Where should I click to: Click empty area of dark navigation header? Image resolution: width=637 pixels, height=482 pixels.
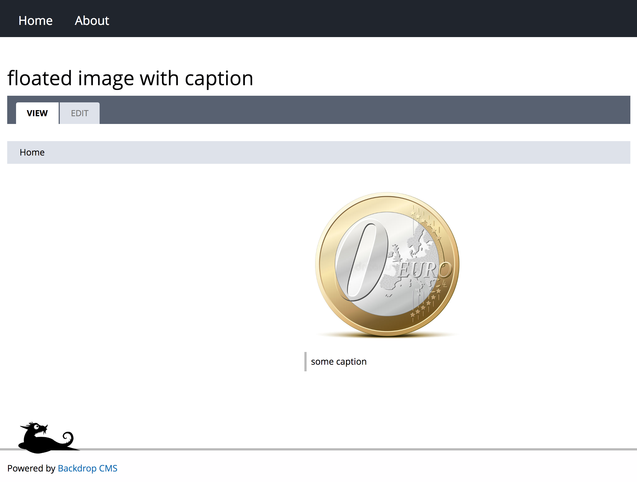click(x=374, y=19)
